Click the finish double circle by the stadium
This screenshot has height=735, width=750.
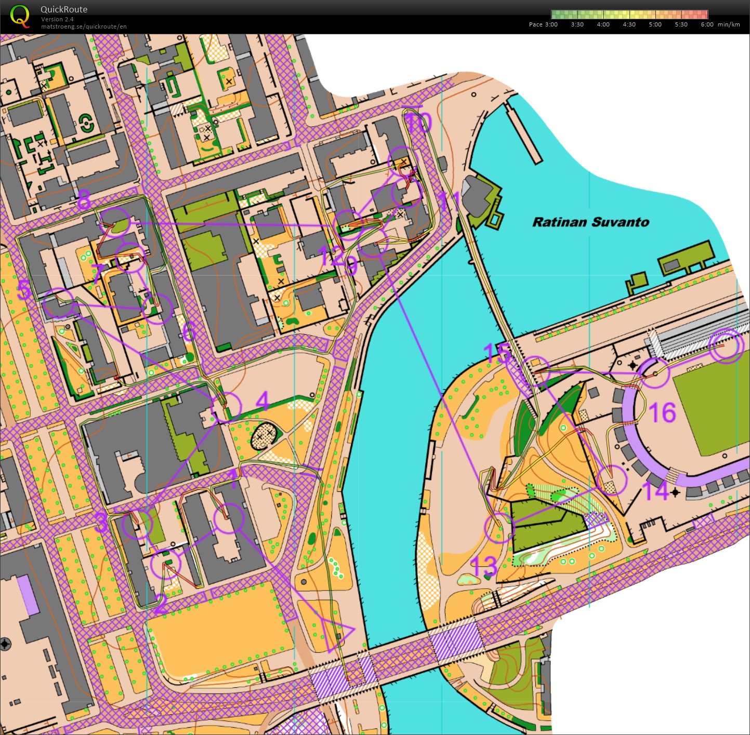(x=727, y=346)
